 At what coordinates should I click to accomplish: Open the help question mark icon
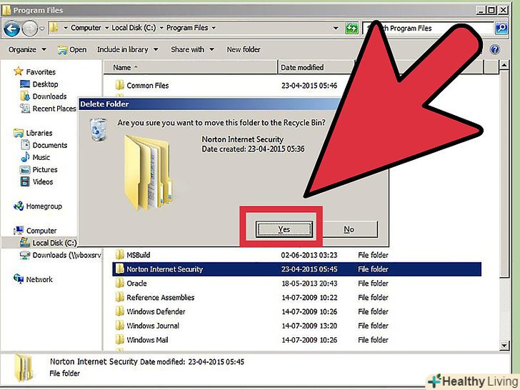tap(494, 50)
